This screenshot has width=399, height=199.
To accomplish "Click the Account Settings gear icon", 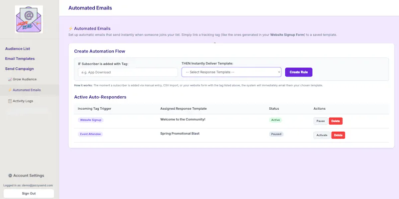I will pos(10,176).
